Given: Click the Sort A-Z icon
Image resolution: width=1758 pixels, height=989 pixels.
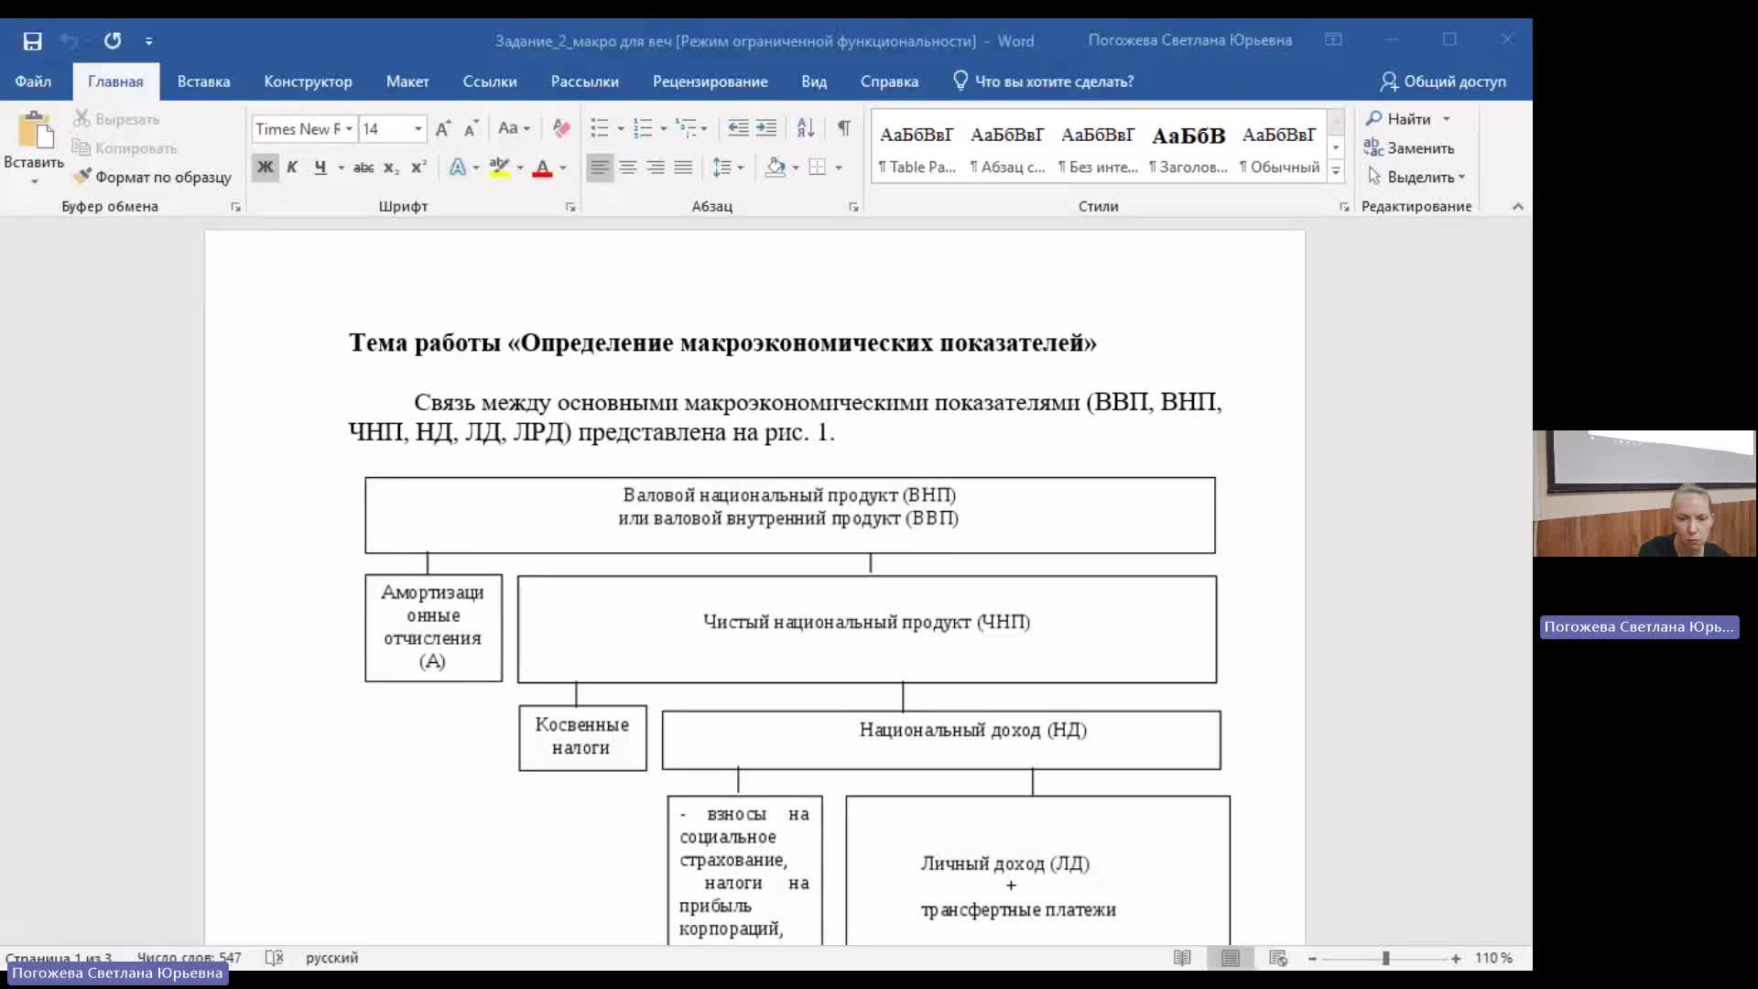Looking at the screenshot, I should [x=806, y=128].
